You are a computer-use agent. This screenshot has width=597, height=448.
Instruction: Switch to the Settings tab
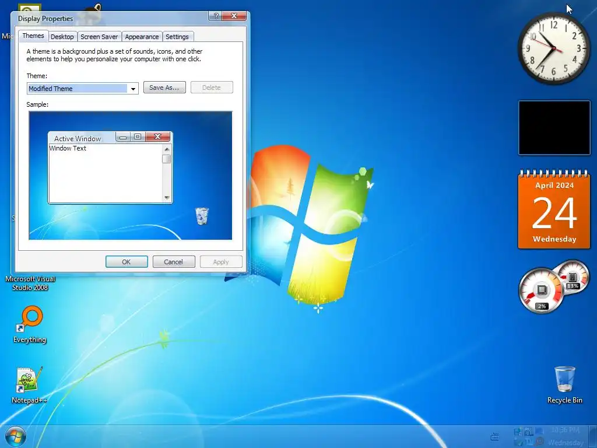point(177,37)
